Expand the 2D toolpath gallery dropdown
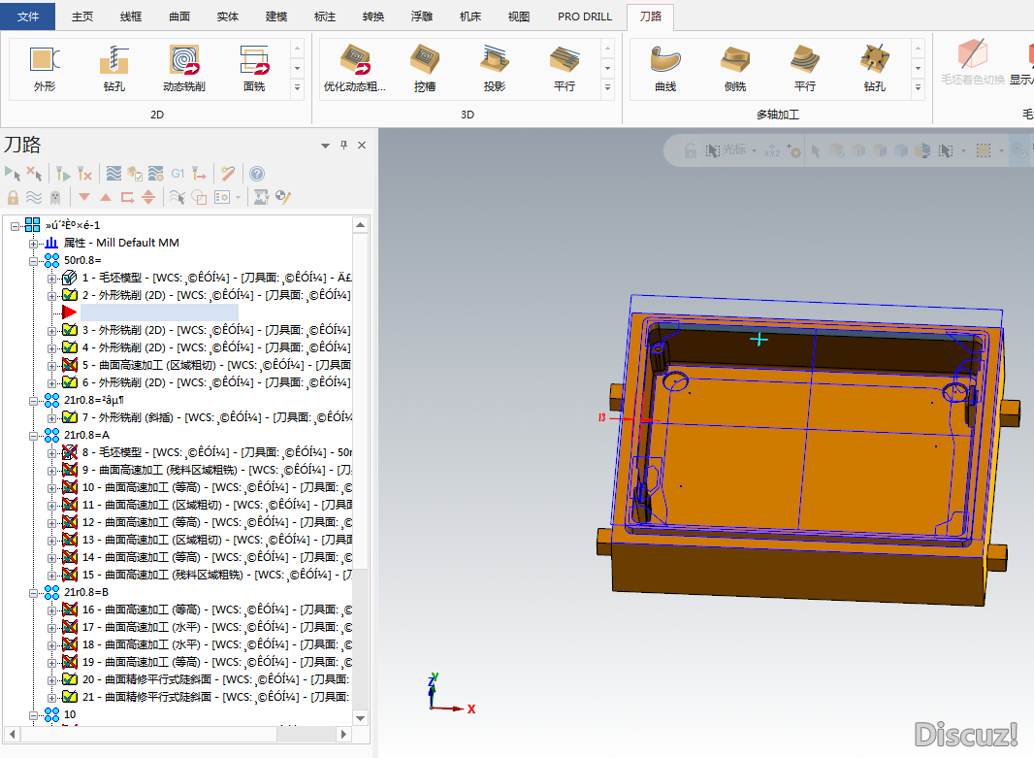Screen dimensions: 1034x758 [297, 87]
